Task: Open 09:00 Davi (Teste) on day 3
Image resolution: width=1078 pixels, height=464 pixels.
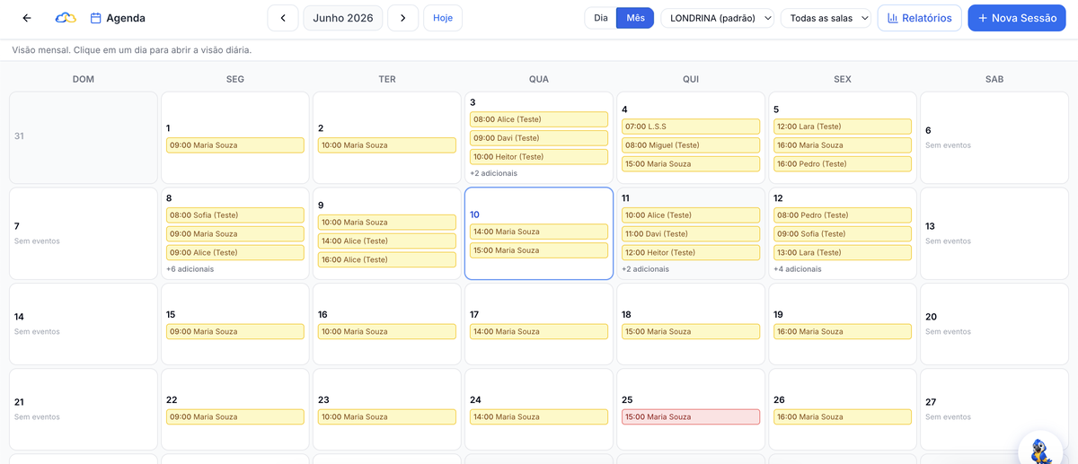Action: 539,138
